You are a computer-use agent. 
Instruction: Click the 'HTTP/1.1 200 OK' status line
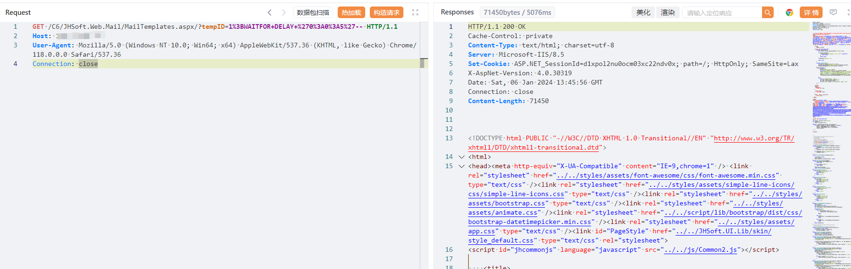pyautogui.click(x=497, y=27)
